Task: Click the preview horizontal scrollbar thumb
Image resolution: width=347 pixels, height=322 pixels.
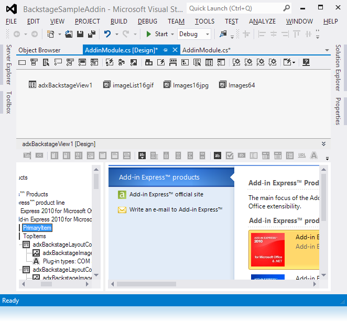Action: 169,284
